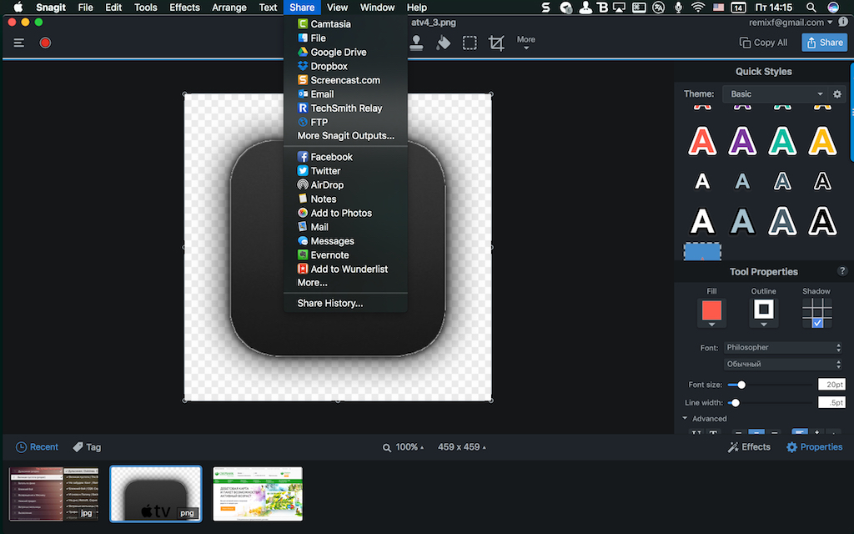Image resolution: width=854 pixels, height=534 pixels.
Task: Select the Selection marquee tool
Action: click(470, 43)
